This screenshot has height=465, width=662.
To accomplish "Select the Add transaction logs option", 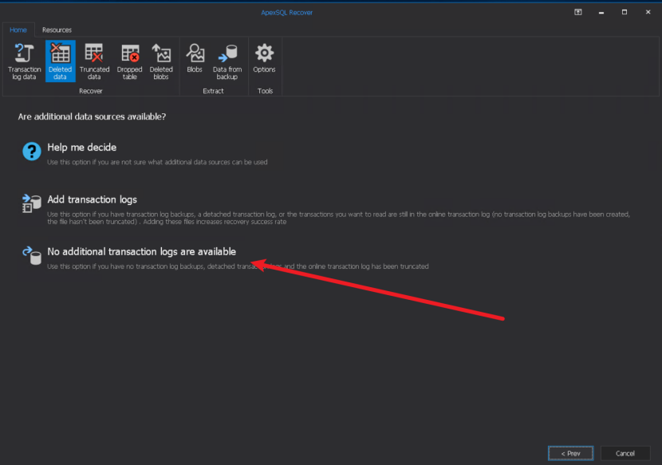I will [x=93, y=199].
